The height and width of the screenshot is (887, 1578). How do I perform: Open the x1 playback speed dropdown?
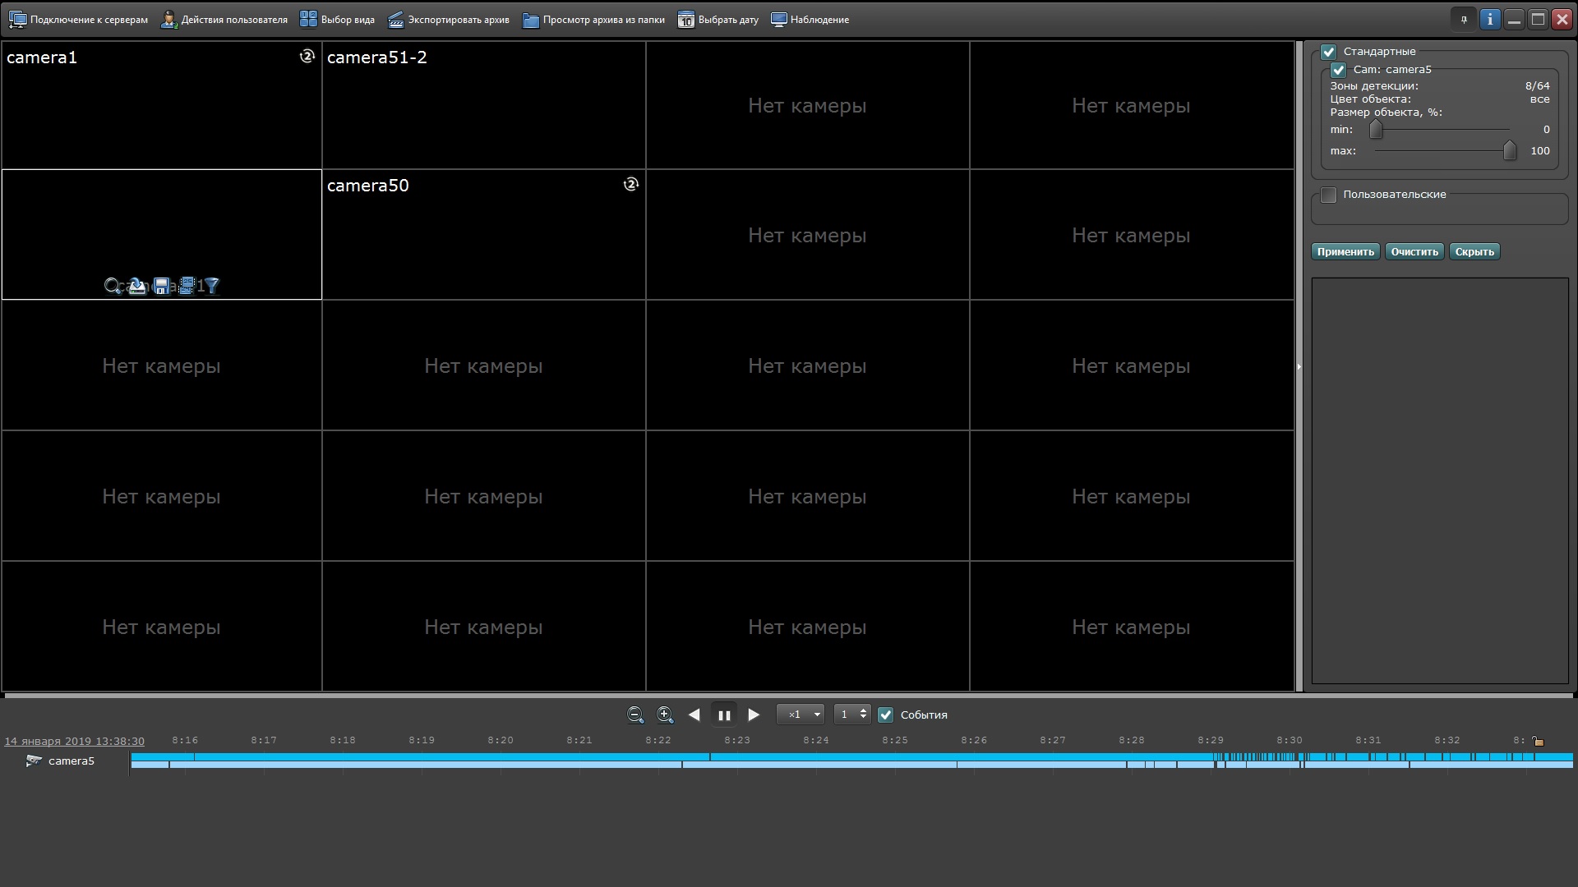click(800, 715)
